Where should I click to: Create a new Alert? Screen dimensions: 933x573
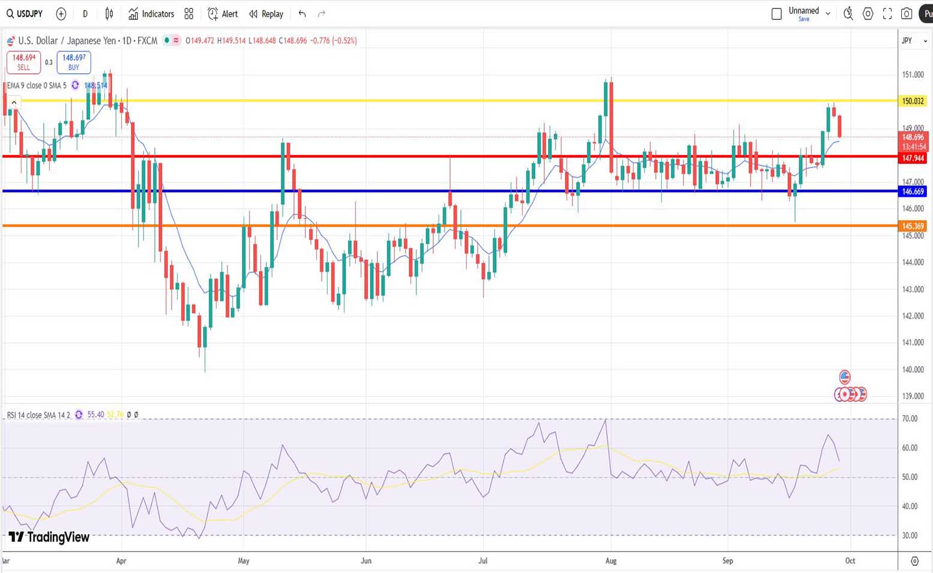223,14
